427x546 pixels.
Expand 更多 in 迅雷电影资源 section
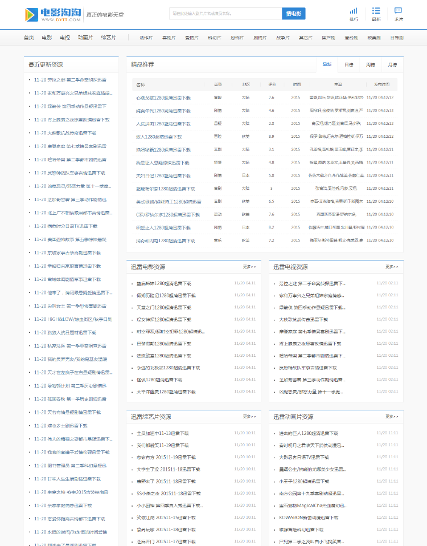[249, 267]
